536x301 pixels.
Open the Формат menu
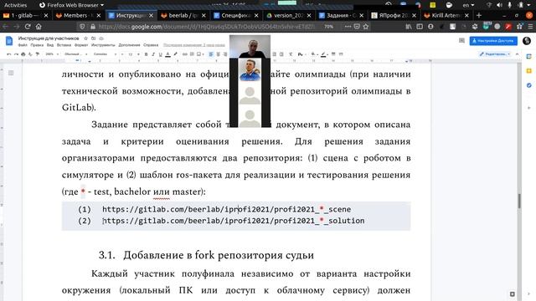coord(81,45)
